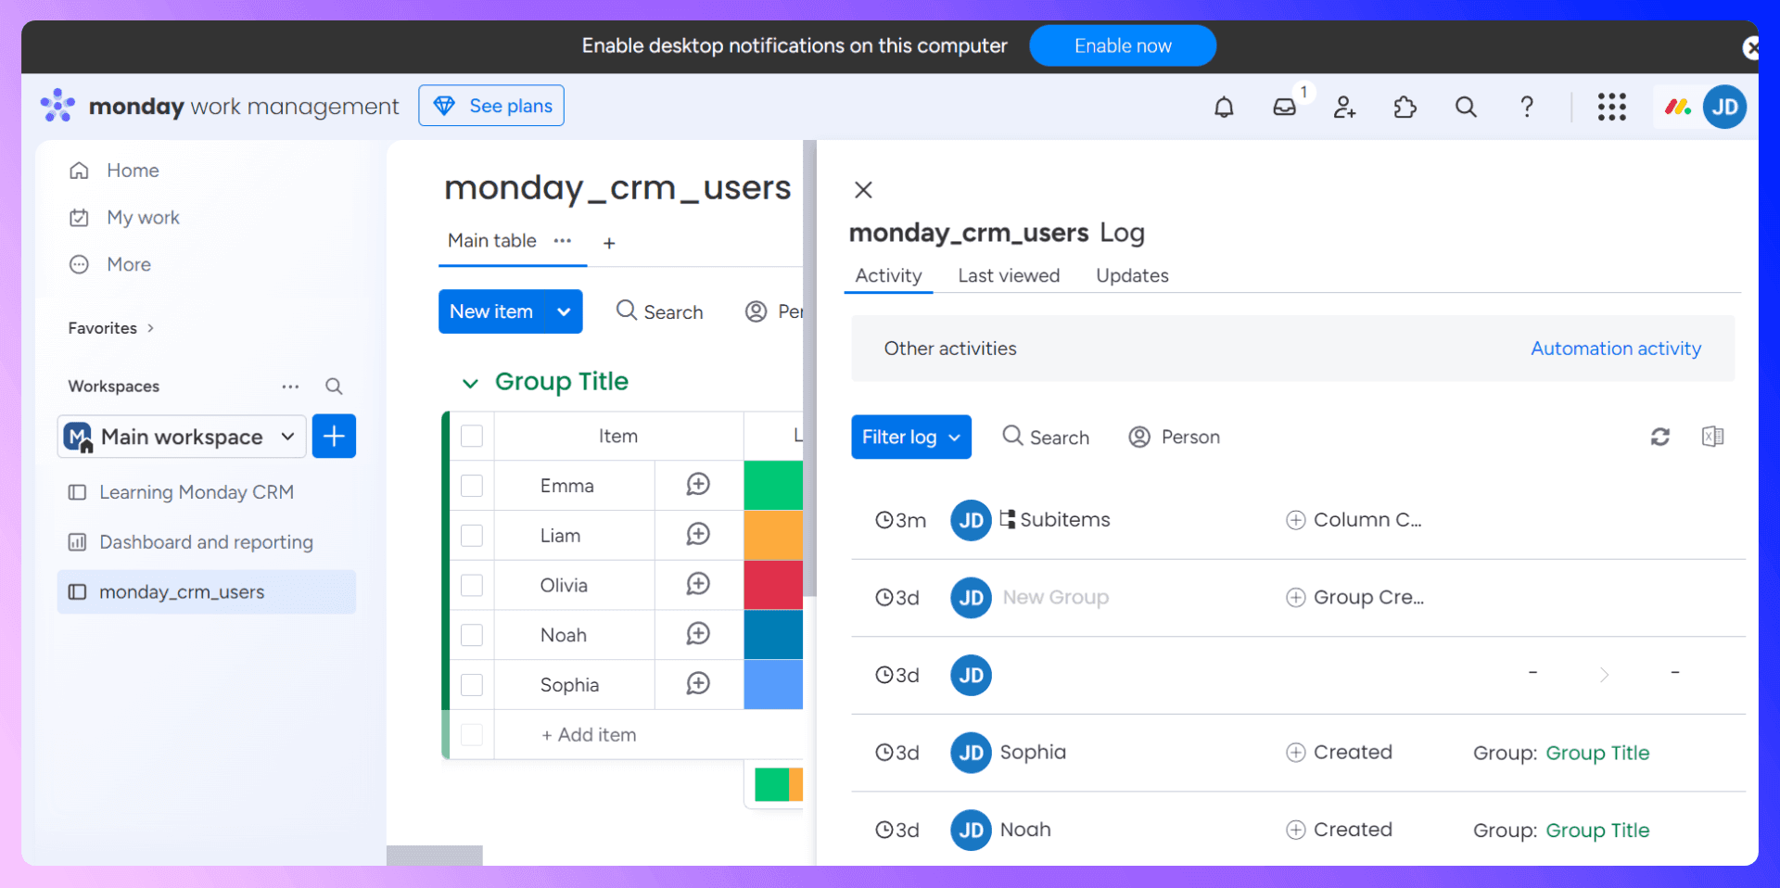The width and height of the screenshot is (1780, 888).
Task: Click the dark blue status cell for Noah
Action: (x=773, y=635)
